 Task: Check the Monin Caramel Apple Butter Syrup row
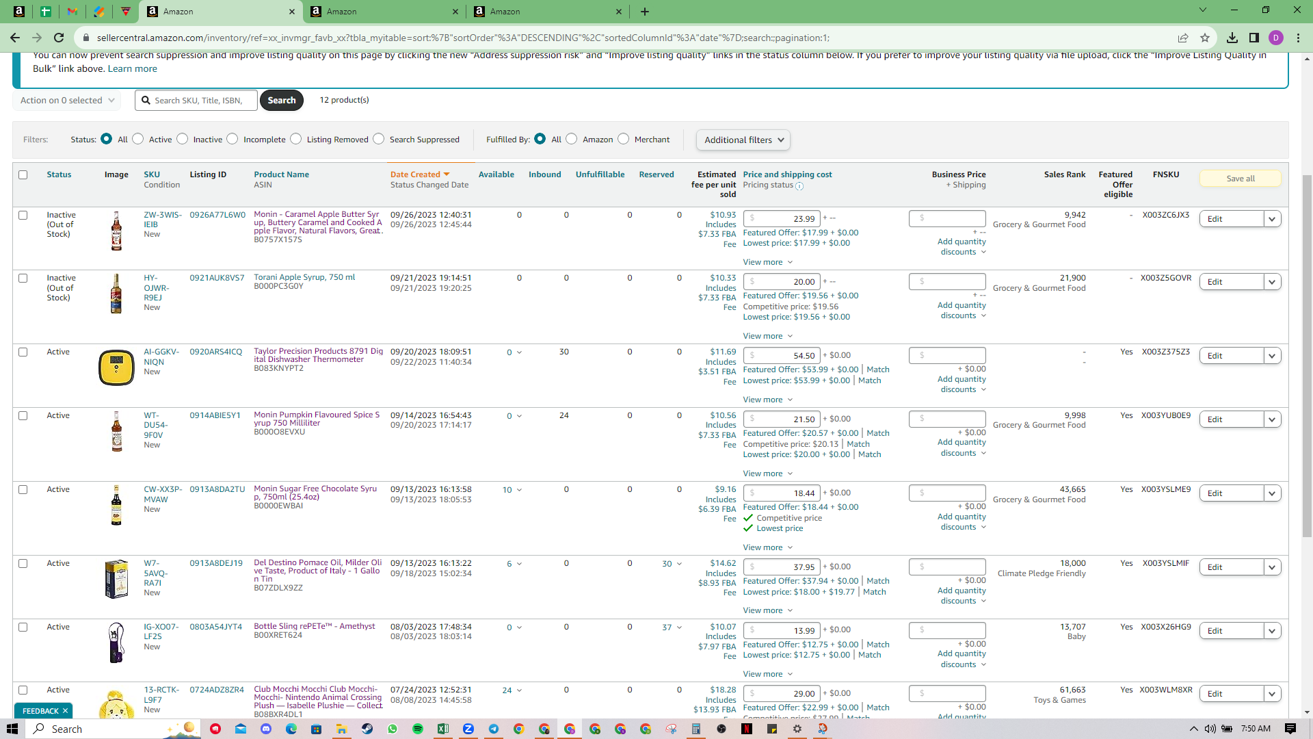23,215
